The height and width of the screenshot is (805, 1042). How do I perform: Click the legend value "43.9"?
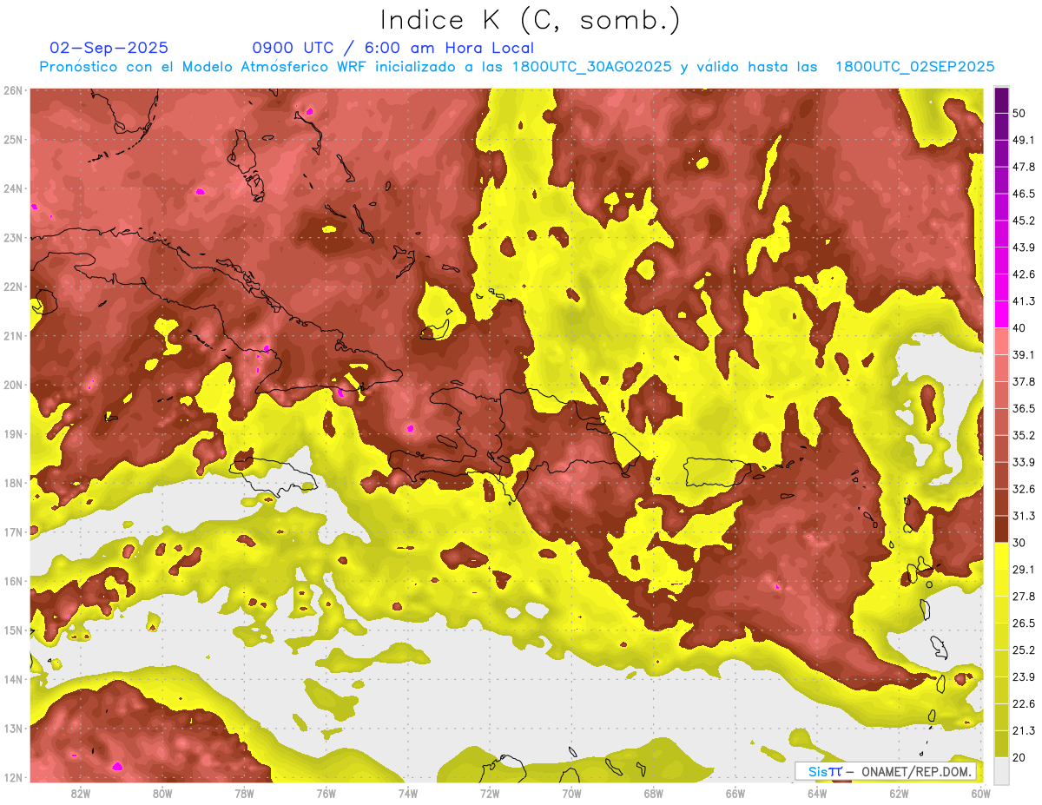[1024, 247]
